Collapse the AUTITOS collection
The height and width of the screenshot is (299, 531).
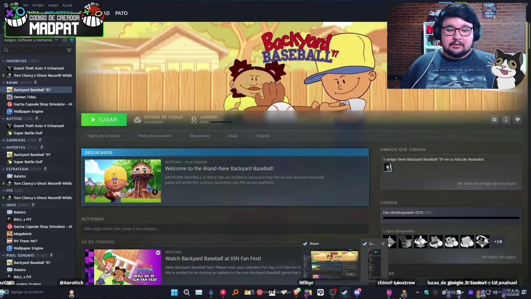(4, 118)
